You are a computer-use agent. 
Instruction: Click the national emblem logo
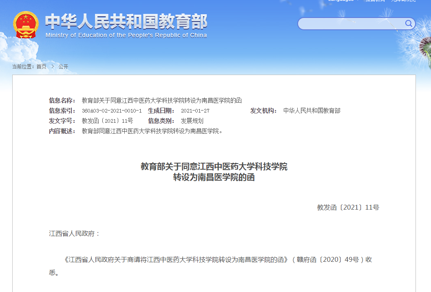click(x=26, y=25)
